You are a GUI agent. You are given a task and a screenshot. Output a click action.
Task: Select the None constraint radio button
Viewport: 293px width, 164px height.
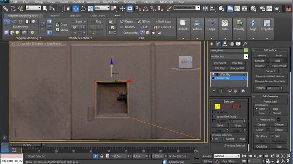(x=256, y=109)
